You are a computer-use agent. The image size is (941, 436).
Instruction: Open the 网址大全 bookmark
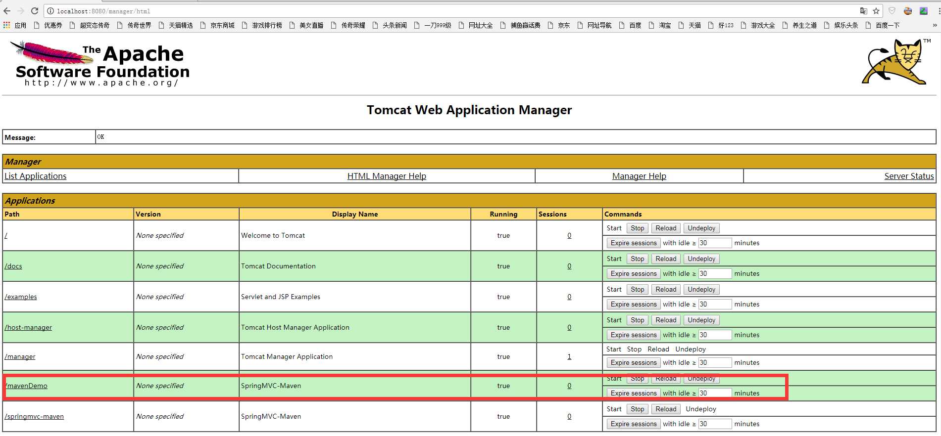[476, 25]
